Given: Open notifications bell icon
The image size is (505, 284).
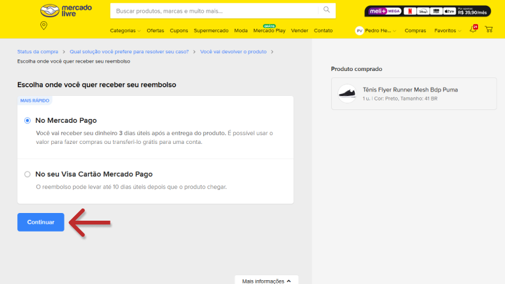Looking at the screenshot, I should [x=473, y=29].
